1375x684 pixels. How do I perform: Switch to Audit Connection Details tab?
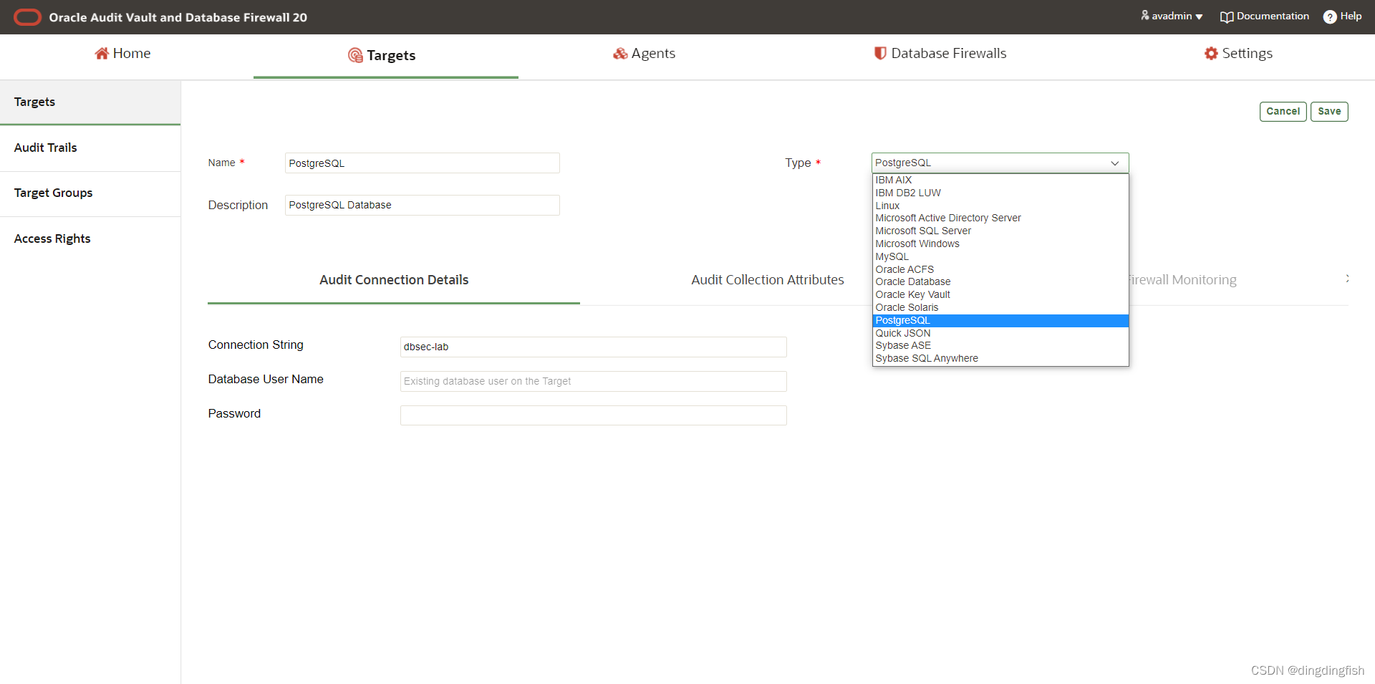[394, 280]
